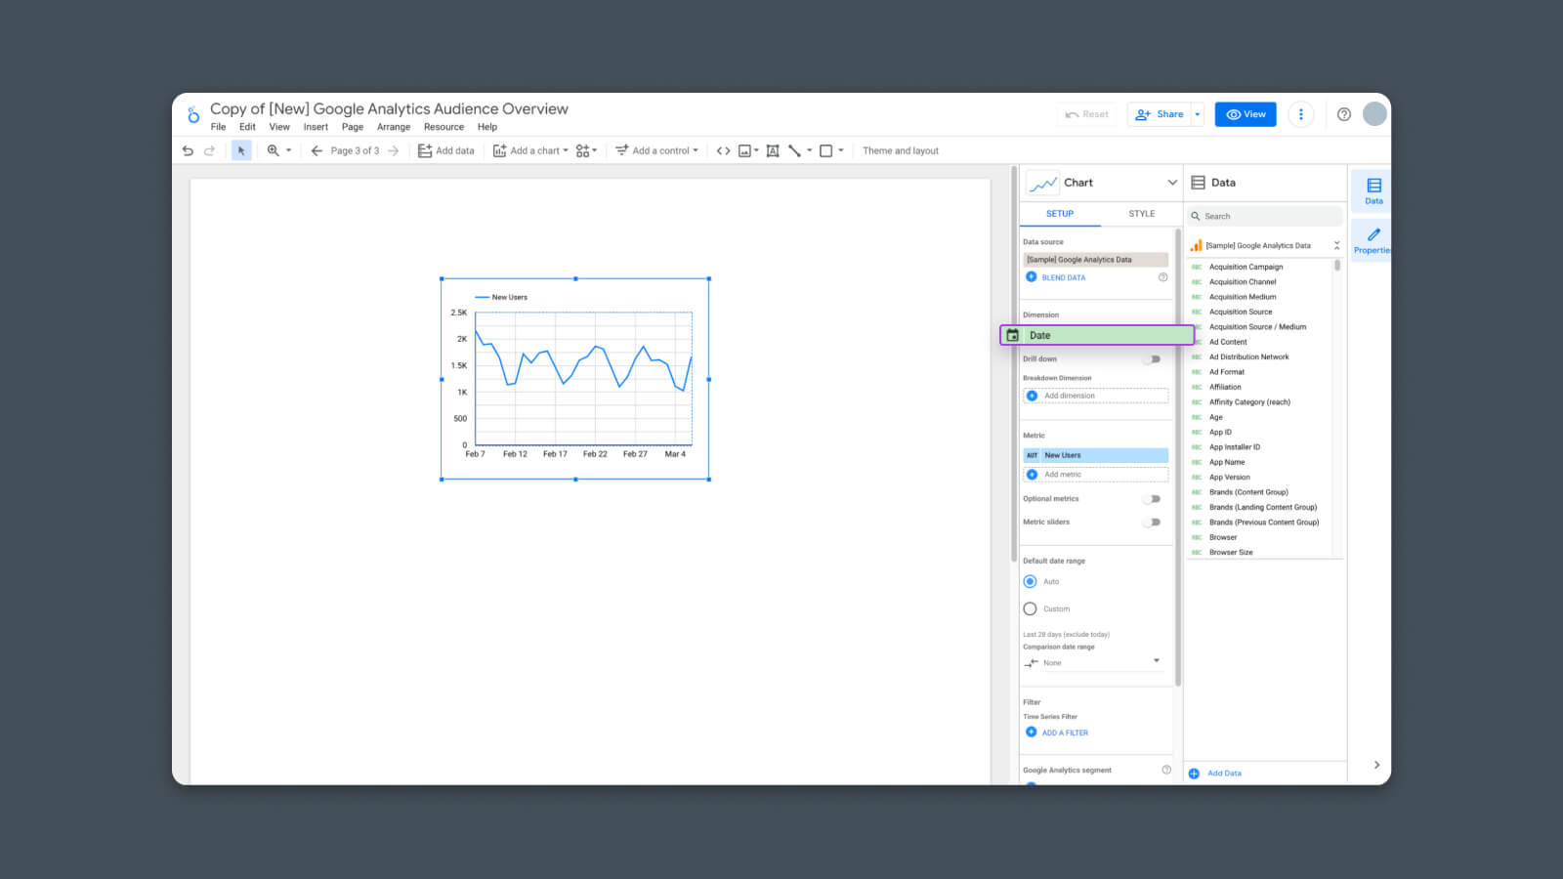Viewport: 1563px width, 879px height.
Task: Open the three-dot more options menu
Action: [x=1300, y=114]
